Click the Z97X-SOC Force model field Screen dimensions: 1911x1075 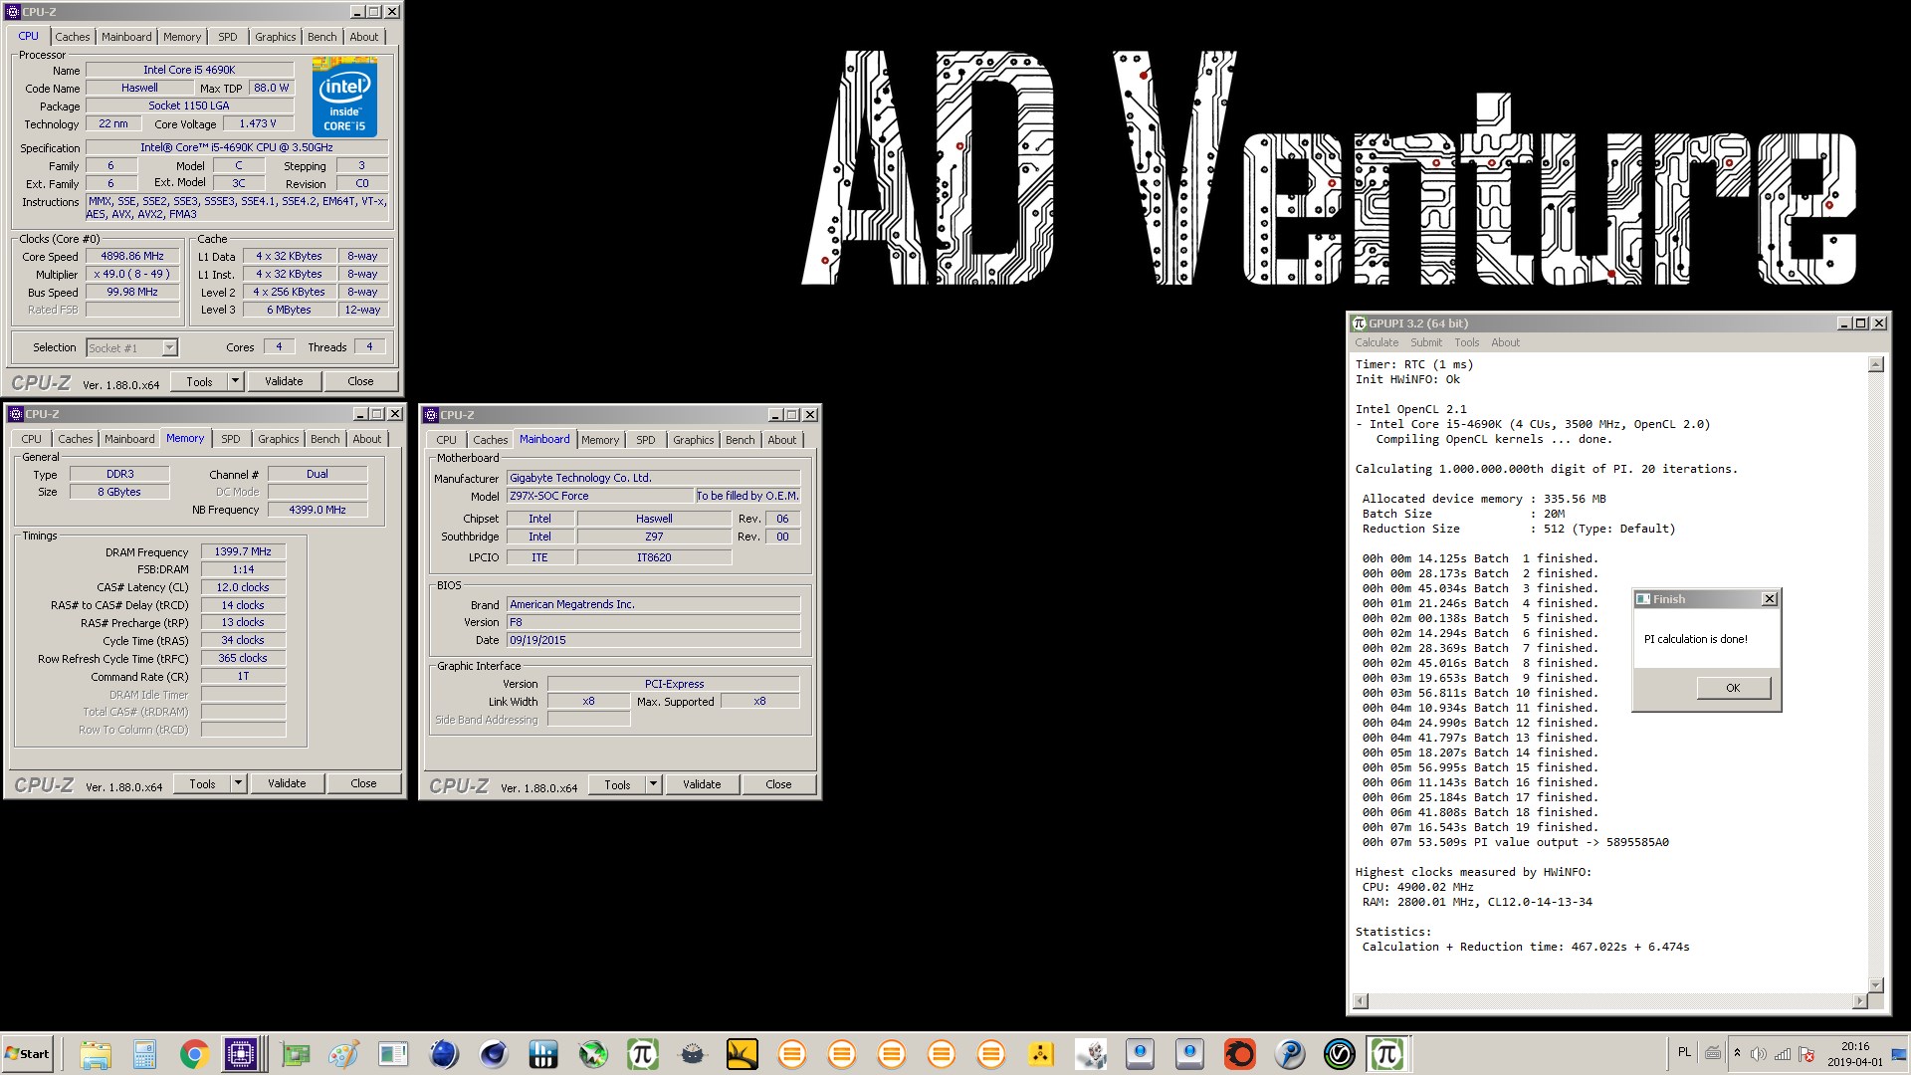coord(600,496)
